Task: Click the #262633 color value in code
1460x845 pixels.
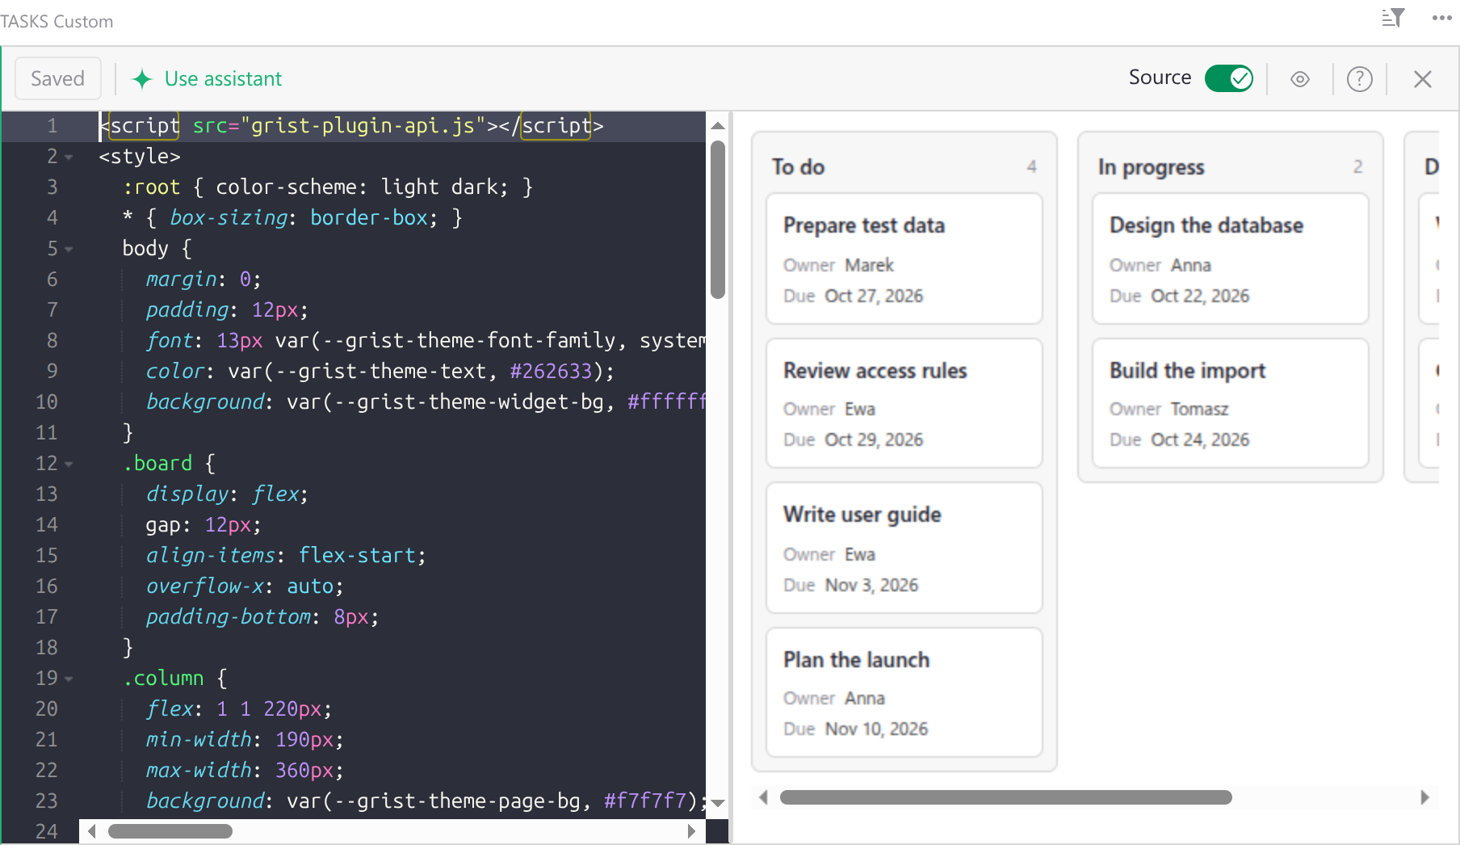Action: [551, 372]
